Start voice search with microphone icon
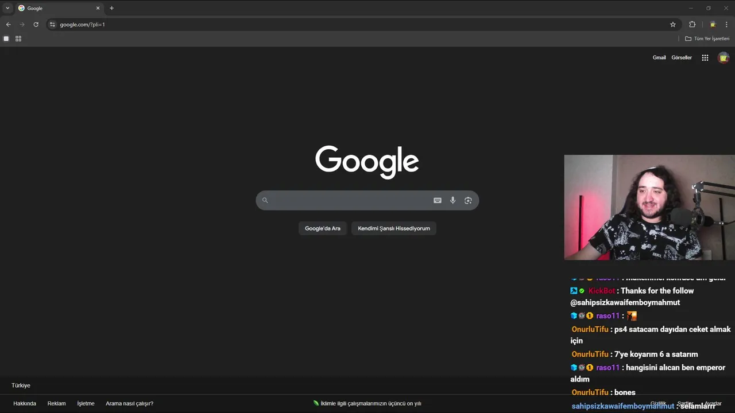Viewport: 735px width, 413px height. pos(452,200)
